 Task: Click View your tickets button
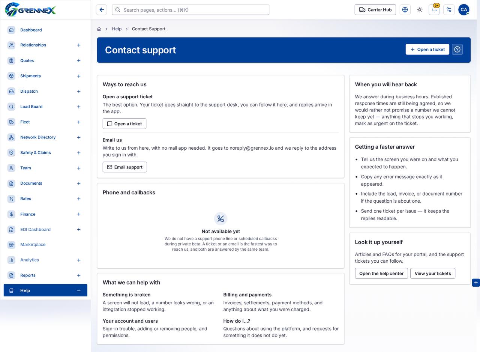pos(433,274)
